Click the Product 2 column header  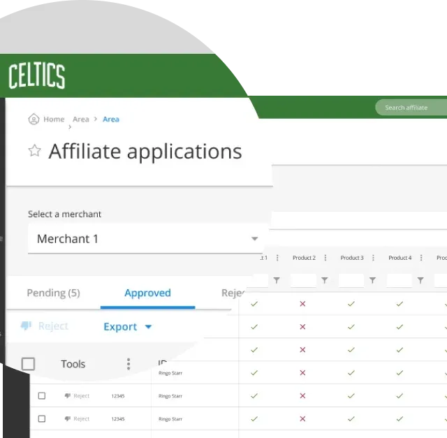coord(304,258)
